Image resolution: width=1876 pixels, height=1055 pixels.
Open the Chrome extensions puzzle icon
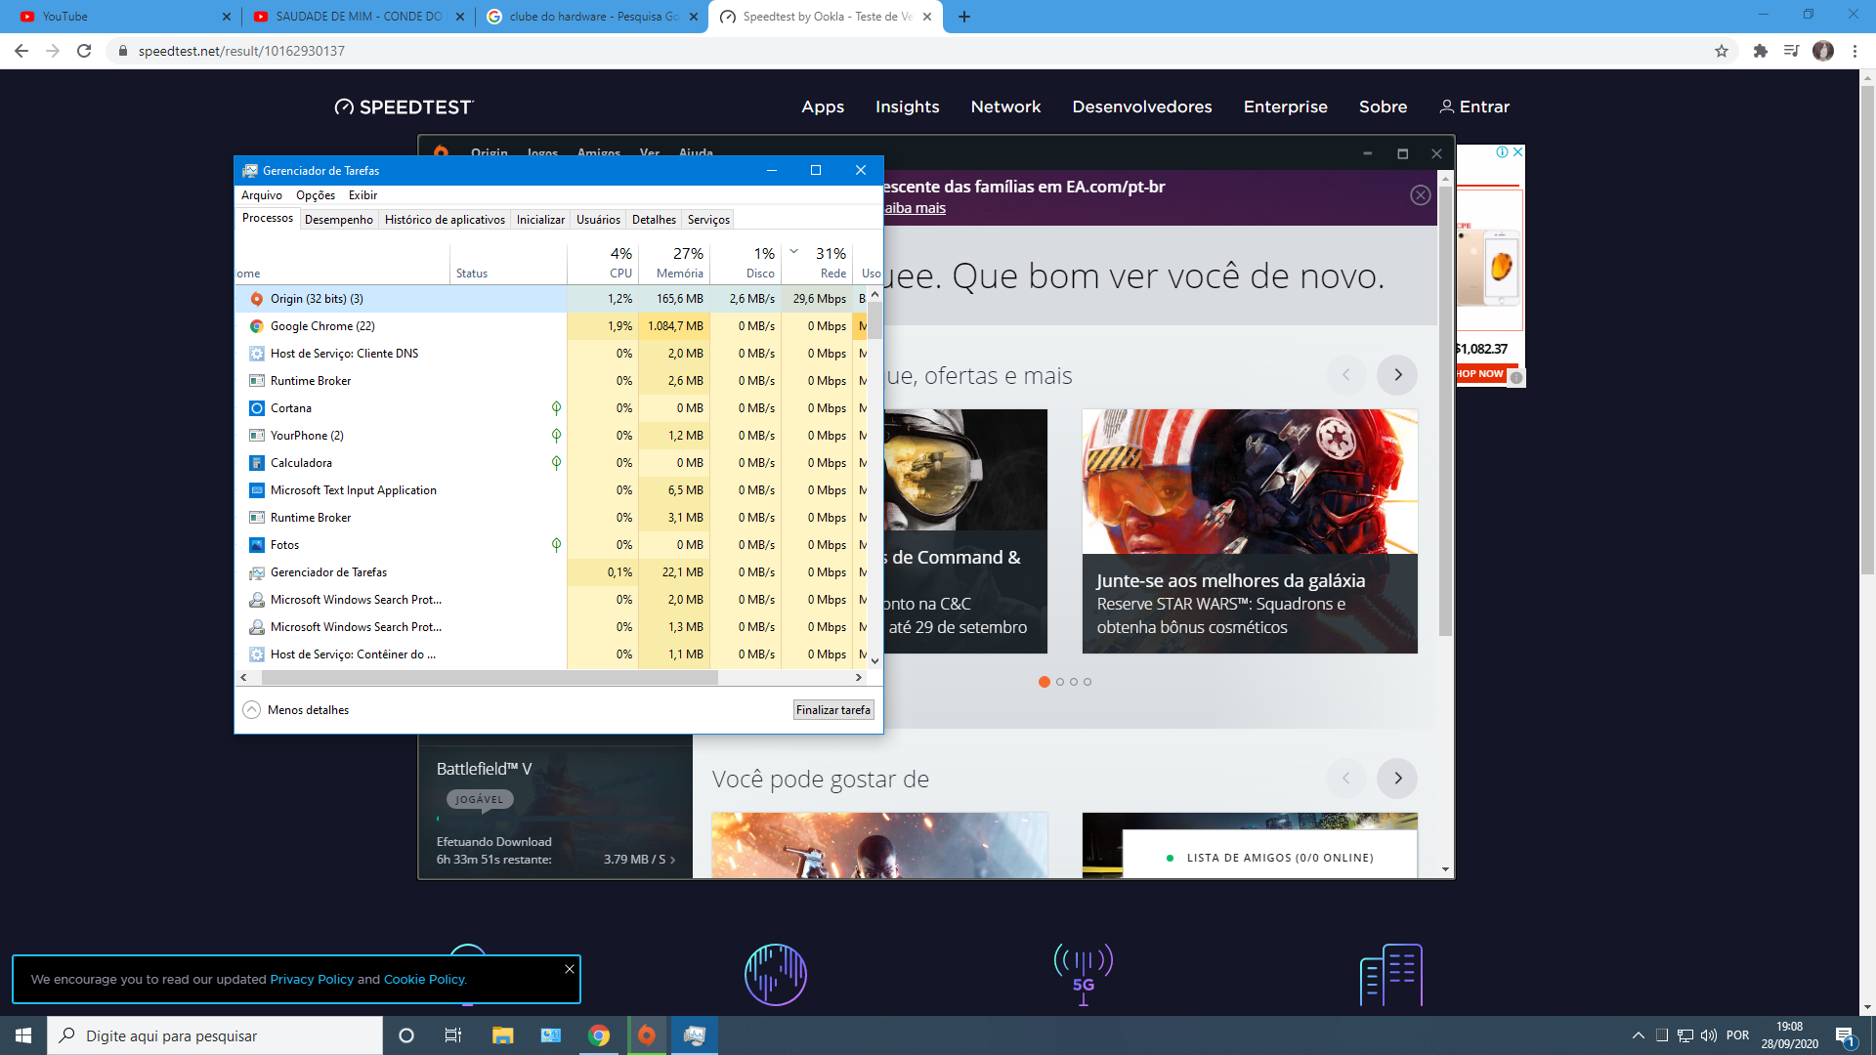pyautogui.click(x=1761, y=51)
